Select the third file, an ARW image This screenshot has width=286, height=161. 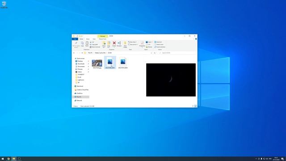pos(123,63)
